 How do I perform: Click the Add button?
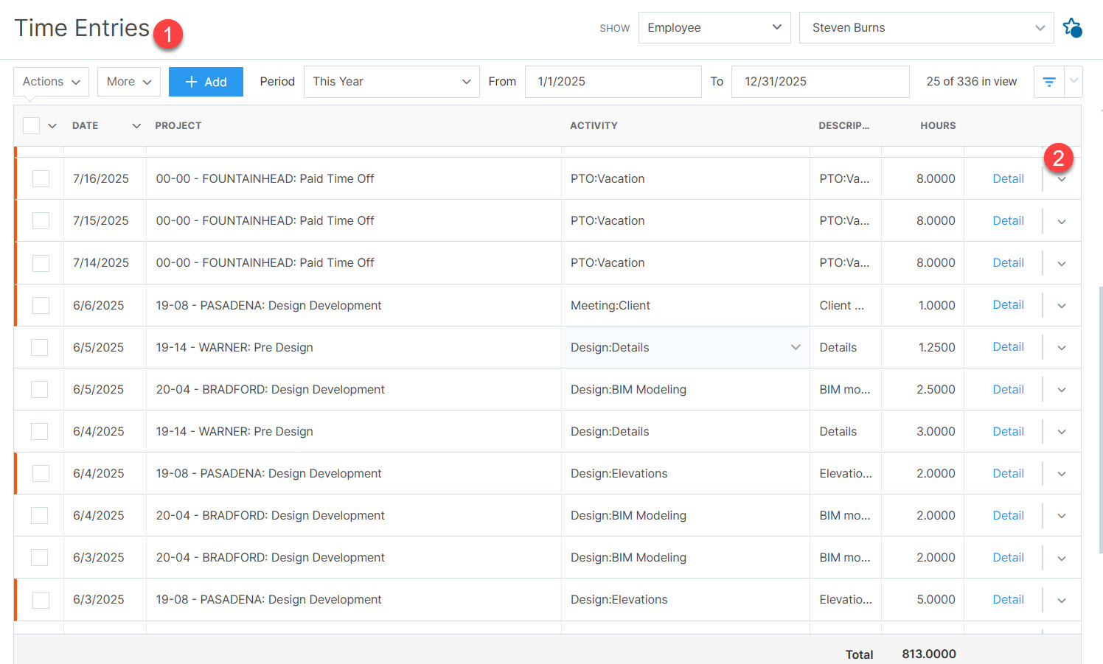click(x=206, y=82)
